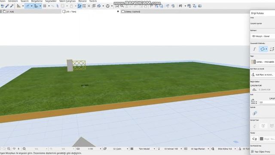
Task: Open Kat Planı ve Kesit settings
Action: [263, 74]
